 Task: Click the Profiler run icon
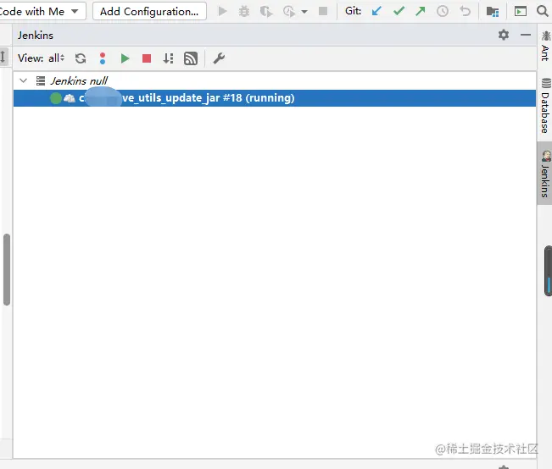click(289, 12)
